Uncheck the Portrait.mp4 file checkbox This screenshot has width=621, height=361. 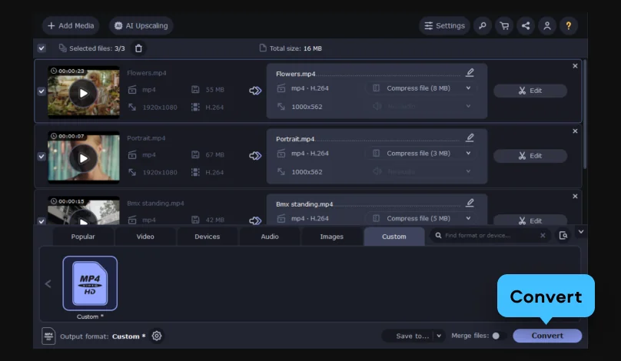click(x=42, y=157)
